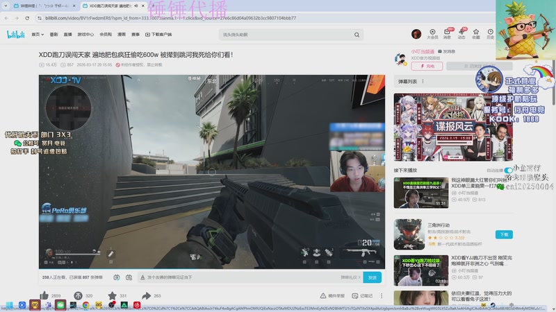Click 发消息 next to the uploader name
This screenshot has height=312, width=556.
click(446, 51)
